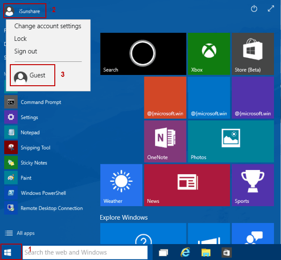Choose Lock from the account menu
Screen dimensions: 281x260
21,39
